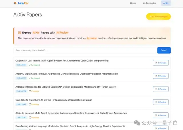Click AI Review for QAgent paper
This screenshot has width=183, height=130.
click(x=161, y=63)
